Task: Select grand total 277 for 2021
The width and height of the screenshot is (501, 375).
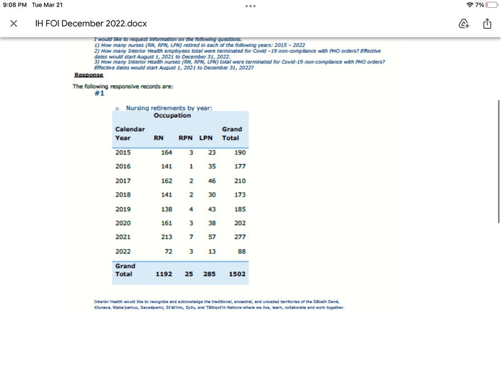Action: click(x=240, y=237)
